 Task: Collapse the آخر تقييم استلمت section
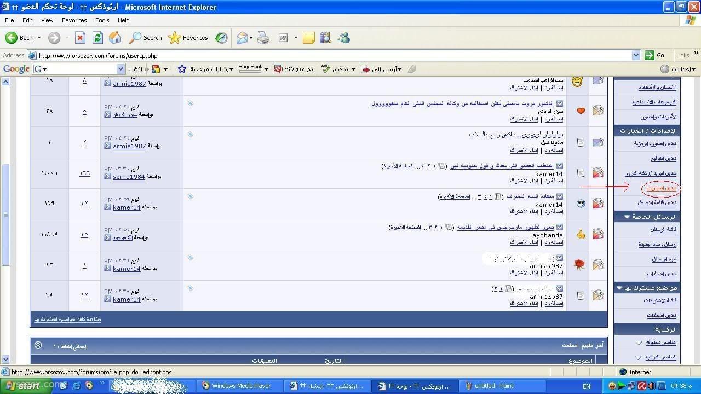point(38,345)
